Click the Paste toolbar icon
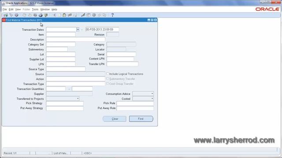This screenshot has width=282, height=158. [64, 15]
